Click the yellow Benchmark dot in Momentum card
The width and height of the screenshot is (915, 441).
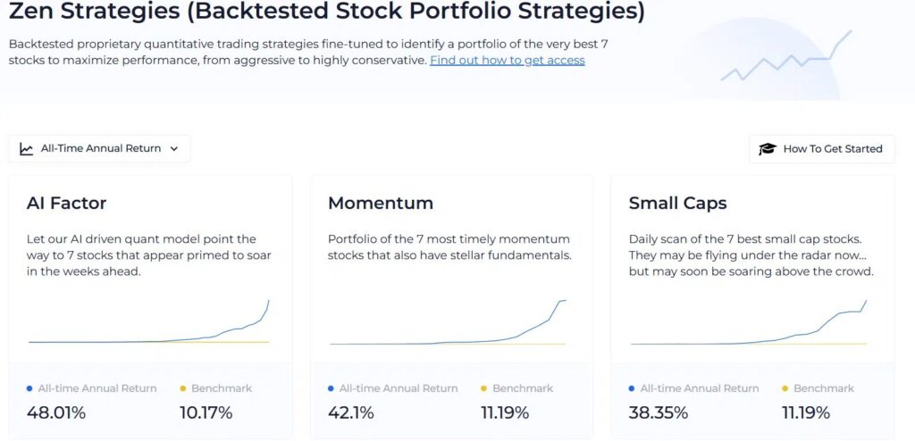click(483, 388)
